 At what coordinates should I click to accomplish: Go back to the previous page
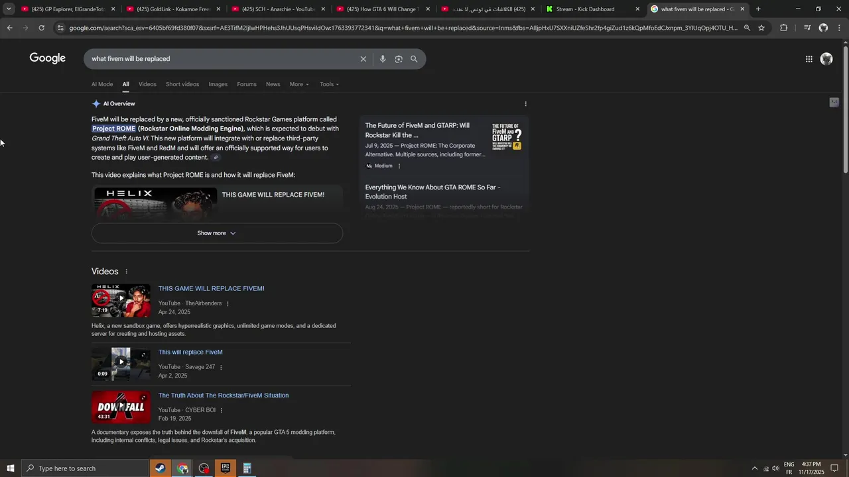tap(9, 28)
